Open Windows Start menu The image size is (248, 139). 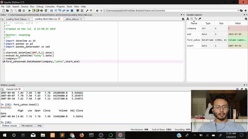click(x=5, y=135)
